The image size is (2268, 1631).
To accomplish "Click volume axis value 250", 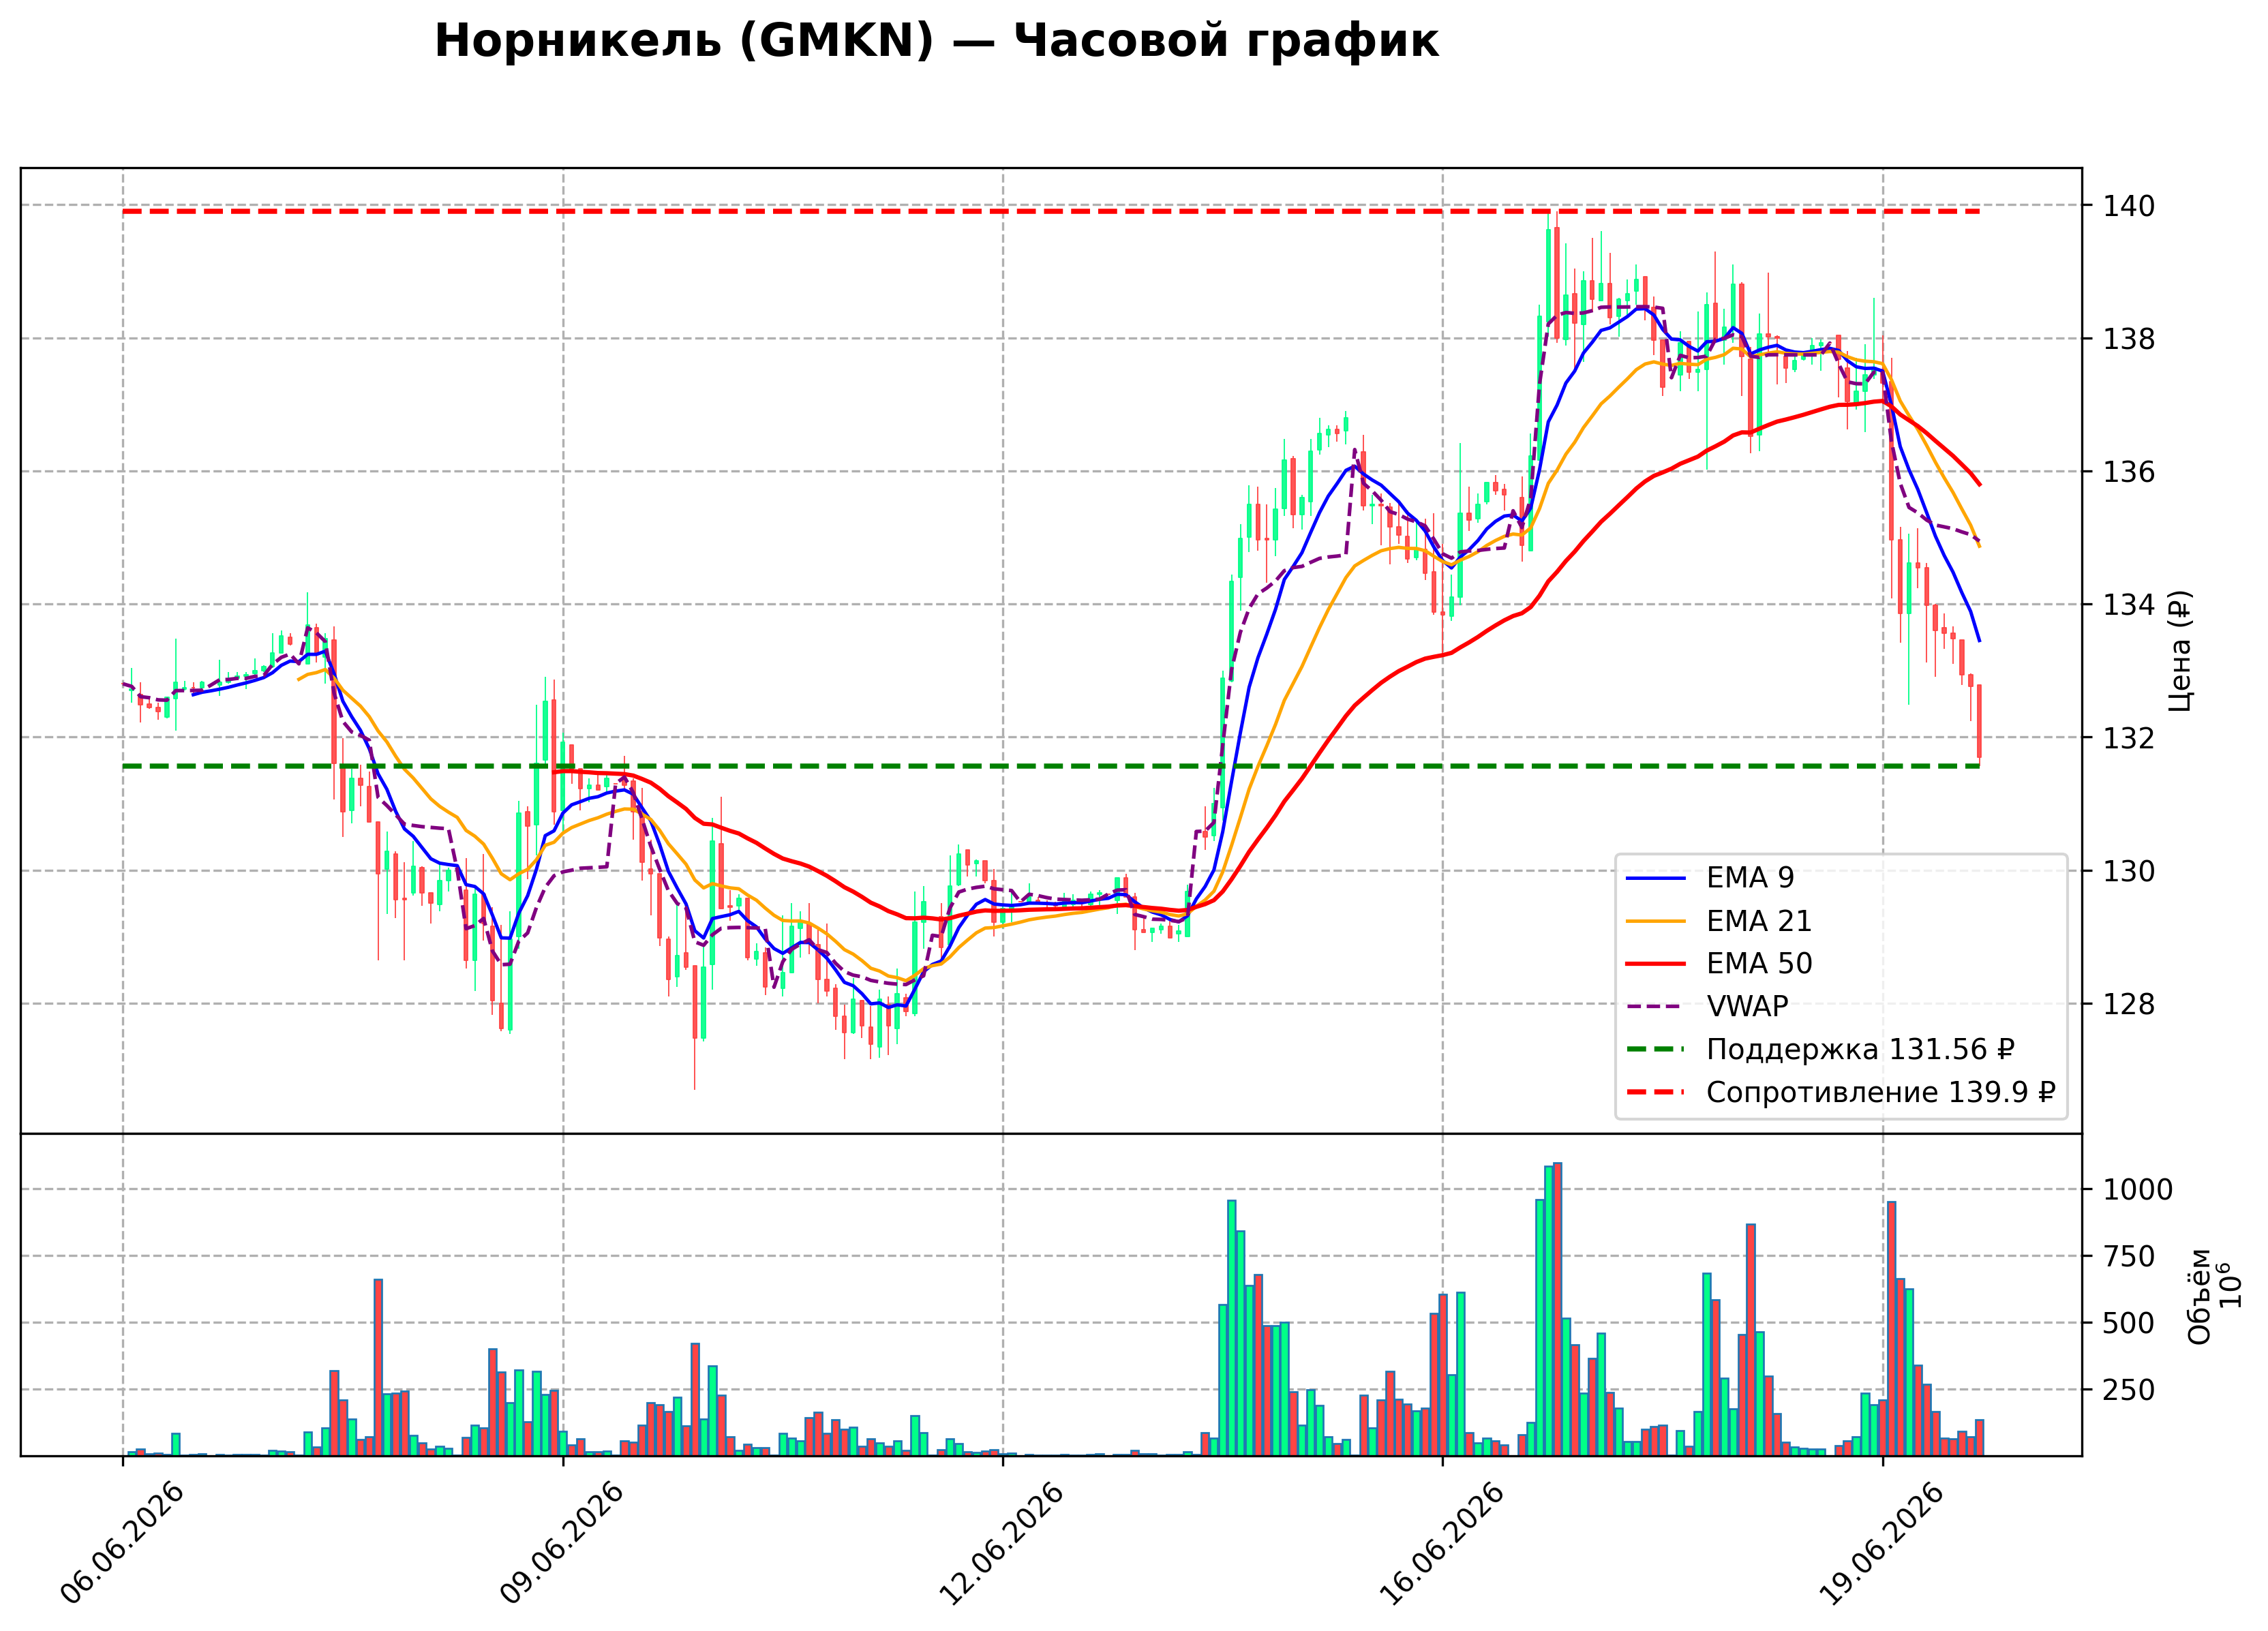I will [x=2129, y=1390].
